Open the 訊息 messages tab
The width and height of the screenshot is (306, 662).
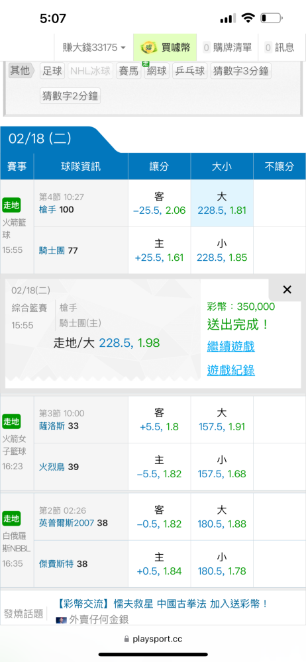tap(280, 47)
